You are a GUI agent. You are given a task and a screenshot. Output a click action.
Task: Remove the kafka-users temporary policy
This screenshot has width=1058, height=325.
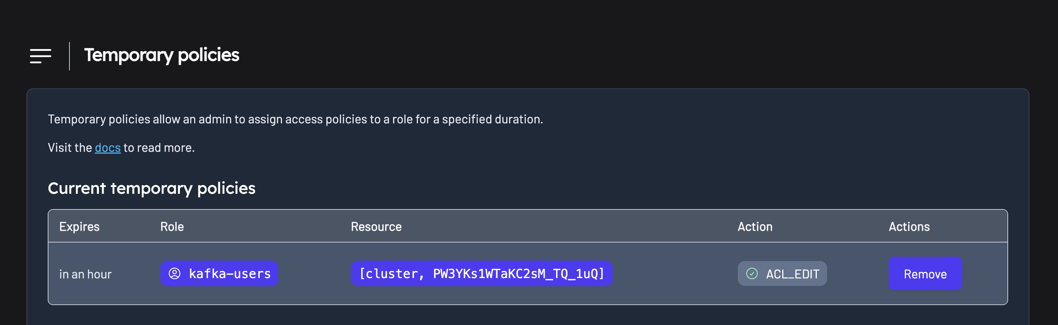(x=925, y=273)
